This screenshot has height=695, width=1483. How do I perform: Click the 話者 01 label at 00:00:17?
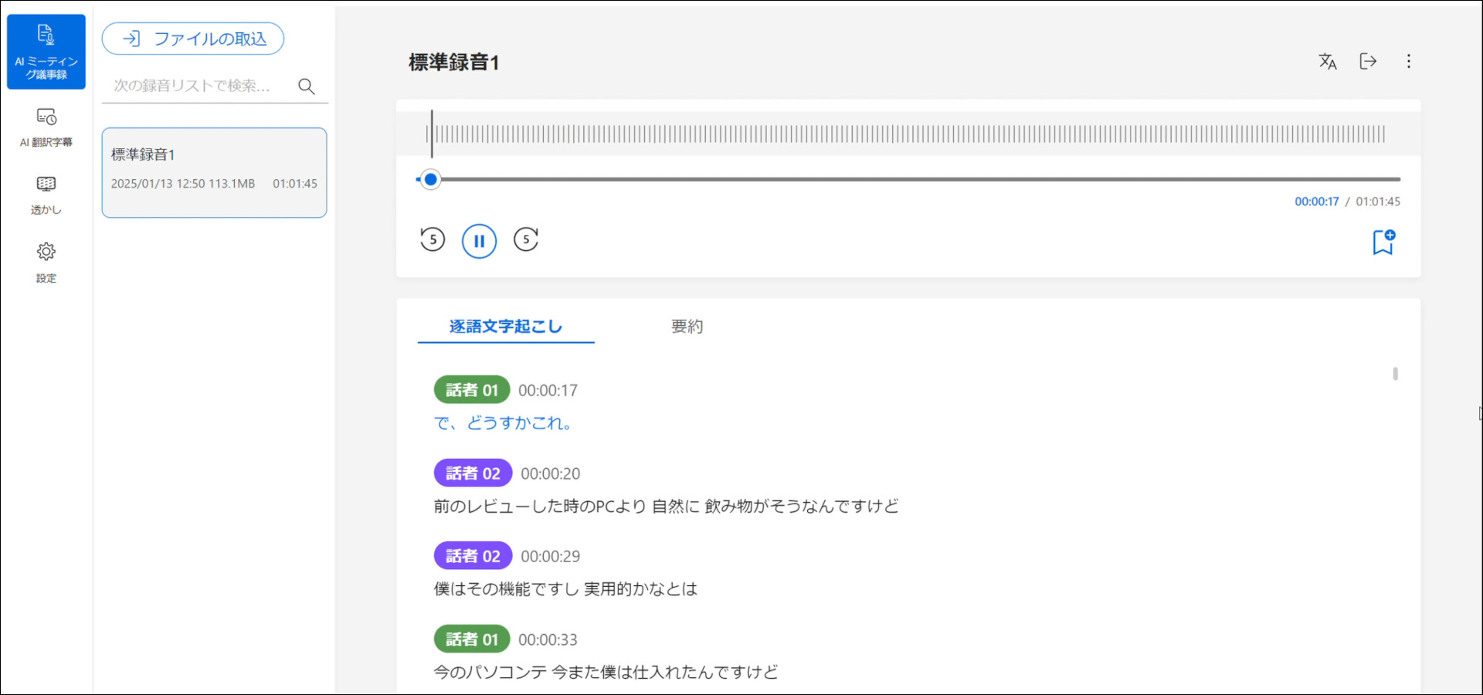471,390
